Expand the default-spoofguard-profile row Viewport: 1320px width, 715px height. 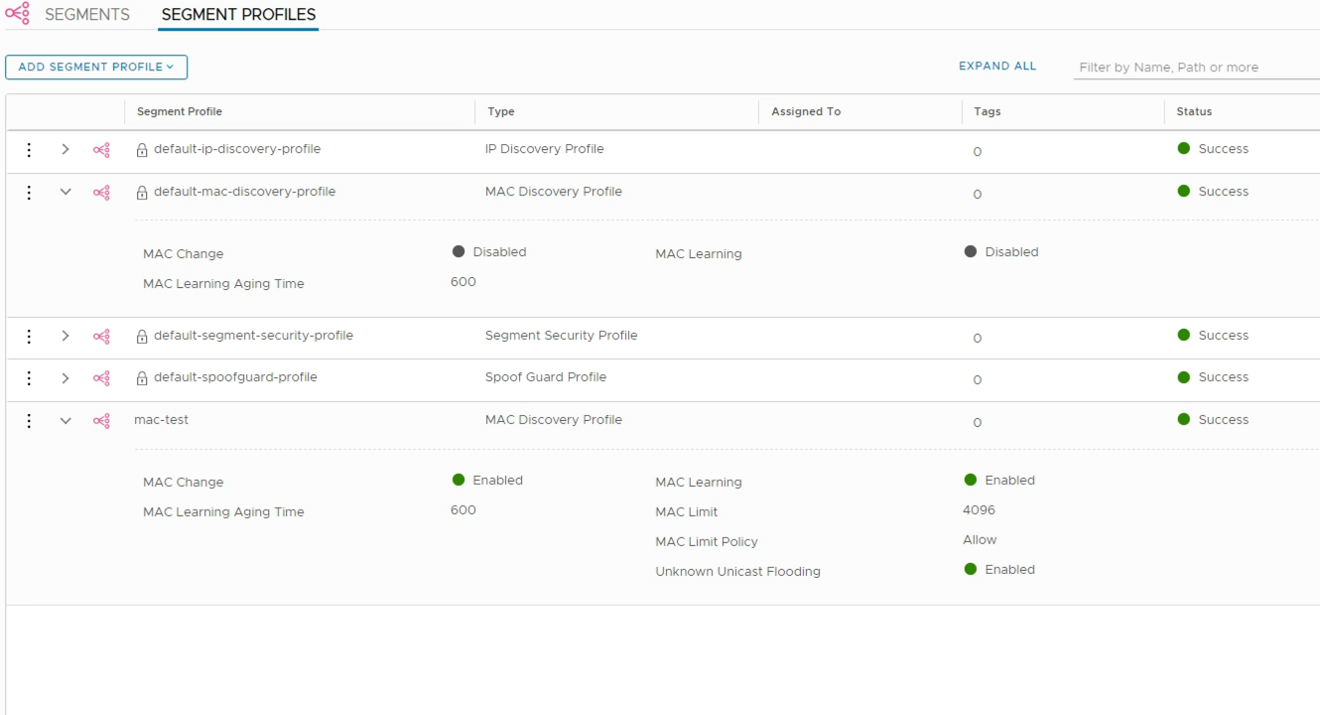[66, 377]
